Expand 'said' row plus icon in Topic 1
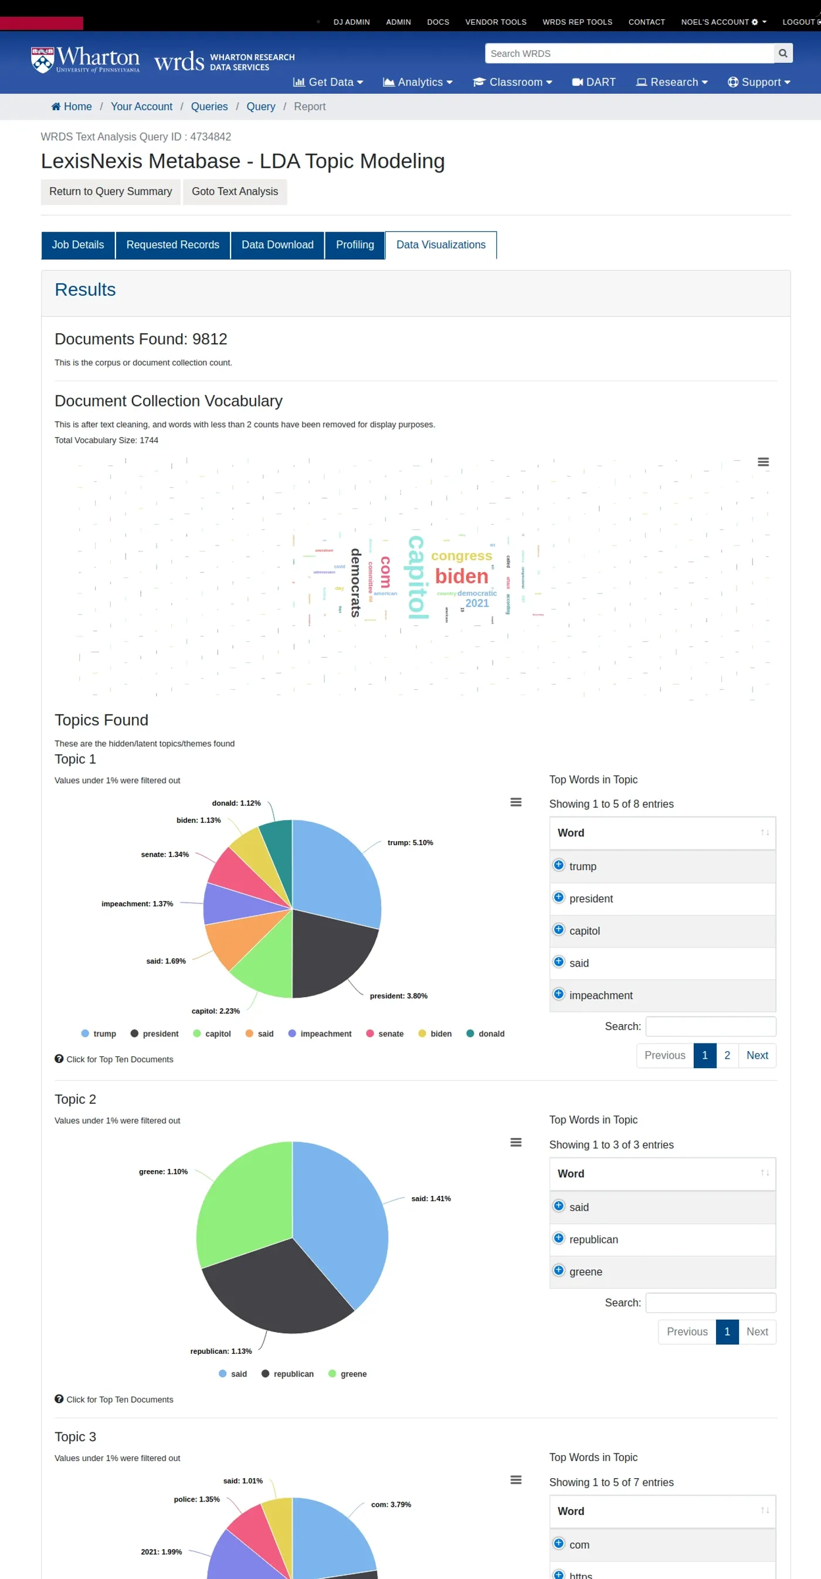This screenshot has width=821, height=1579. pos(558,962)
